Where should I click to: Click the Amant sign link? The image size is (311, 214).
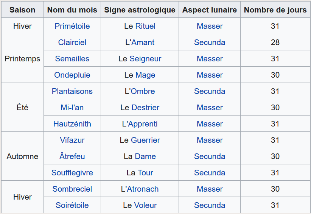[143, 42]
